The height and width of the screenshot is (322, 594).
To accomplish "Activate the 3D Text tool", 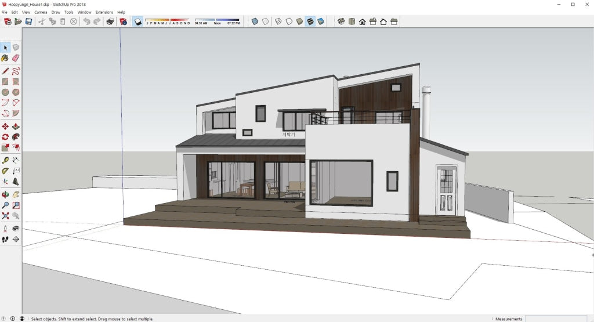I will (x=16, y=182).
